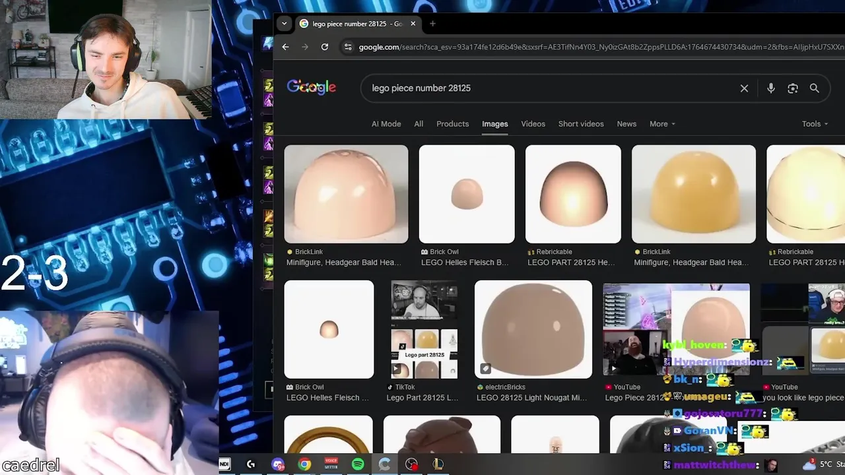
Task: Open League of Legends in taskbar
Action: (438, 464)
